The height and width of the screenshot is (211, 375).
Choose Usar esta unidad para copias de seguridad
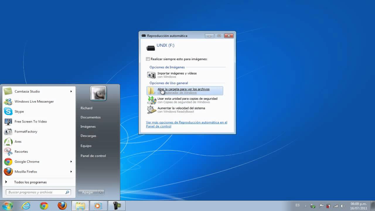[x=185, y=100]
